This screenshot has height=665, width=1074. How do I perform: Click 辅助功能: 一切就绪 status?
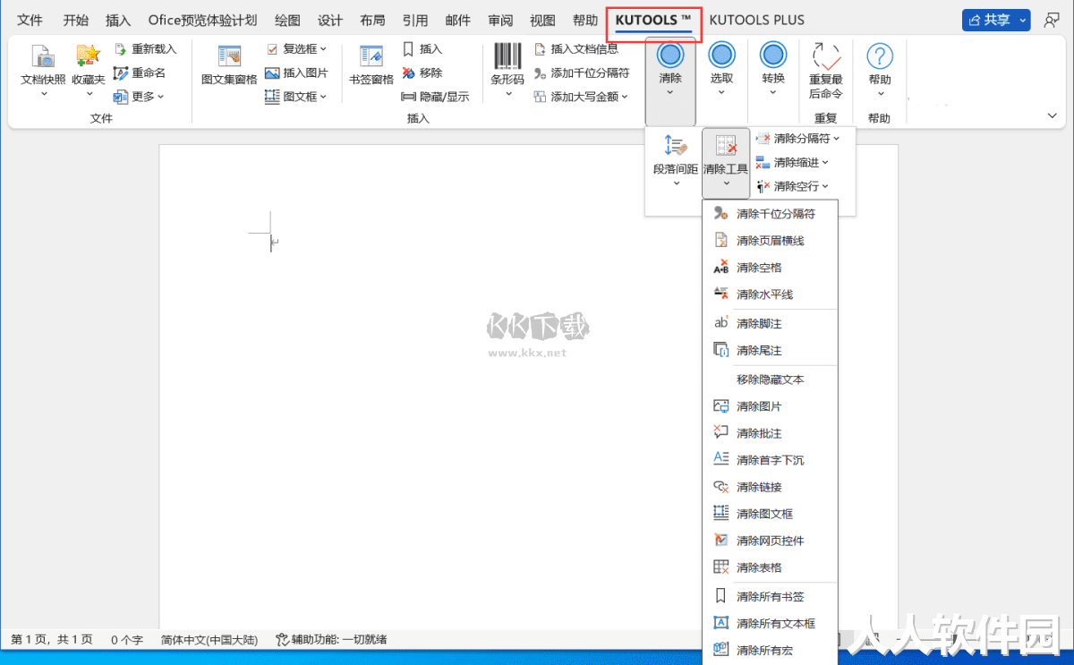click(331, 640)
